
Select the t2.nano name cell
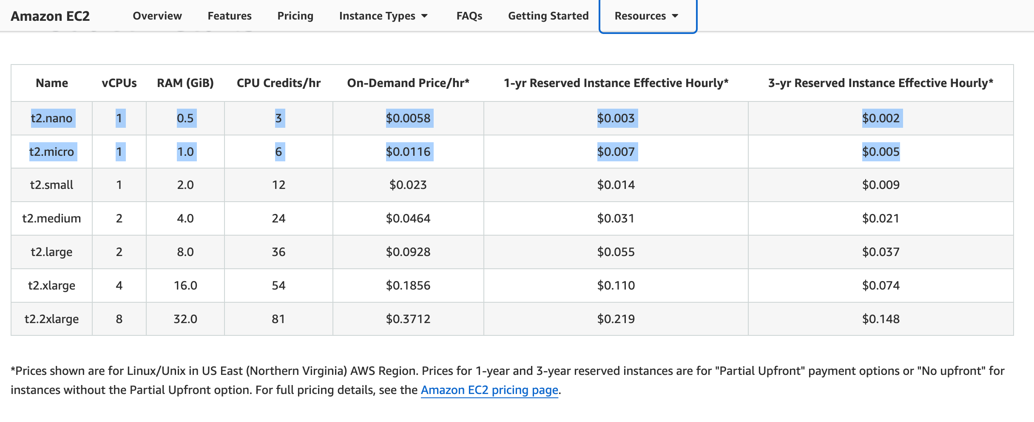[x=51, y=118]
